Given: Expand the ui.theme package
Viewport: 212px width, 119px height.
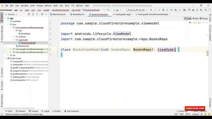Looking at the screenshot, I should tap(14, 37).
